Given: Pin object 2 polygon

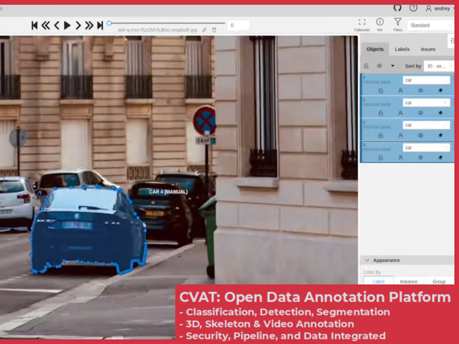Looking at the screenshot, I should [440, 113].
